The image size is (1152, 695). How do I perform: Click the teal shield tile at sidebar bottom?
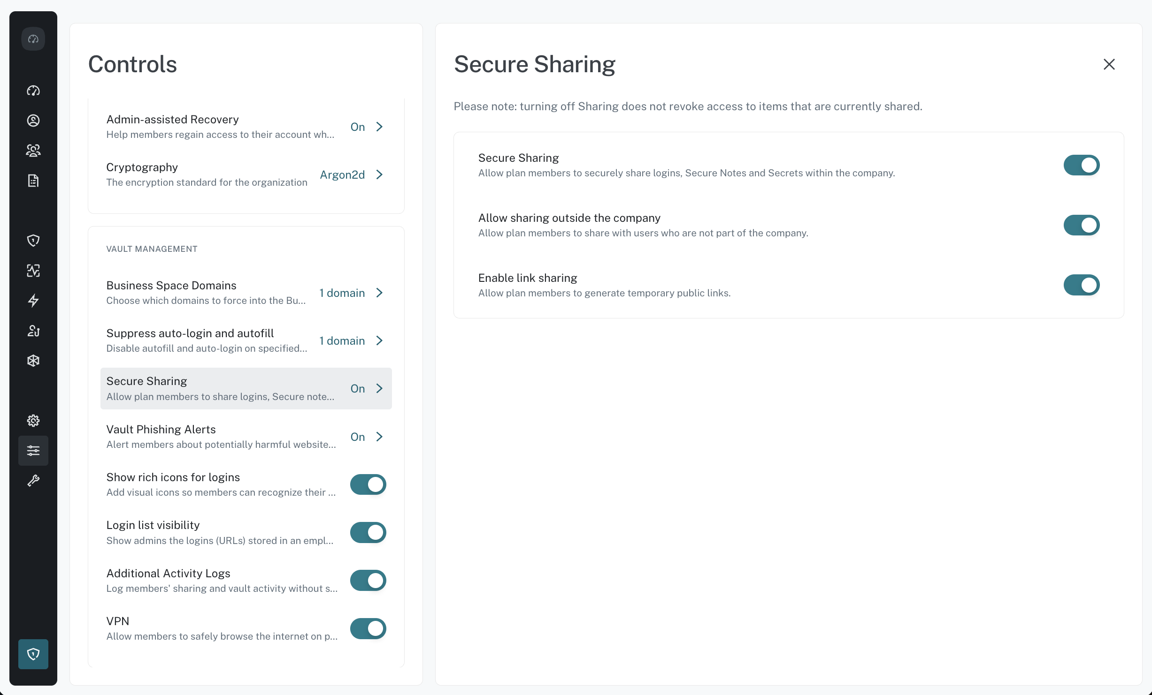coord(33,654)
